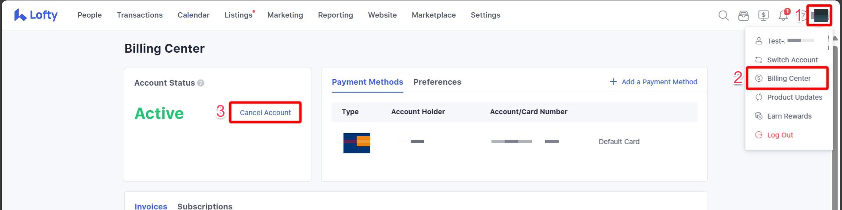The width and height of the screenshot is (842, 210).
Task: Click the credit card logo thumbnail
Action: pyautogui.click(x=357, y=143)
